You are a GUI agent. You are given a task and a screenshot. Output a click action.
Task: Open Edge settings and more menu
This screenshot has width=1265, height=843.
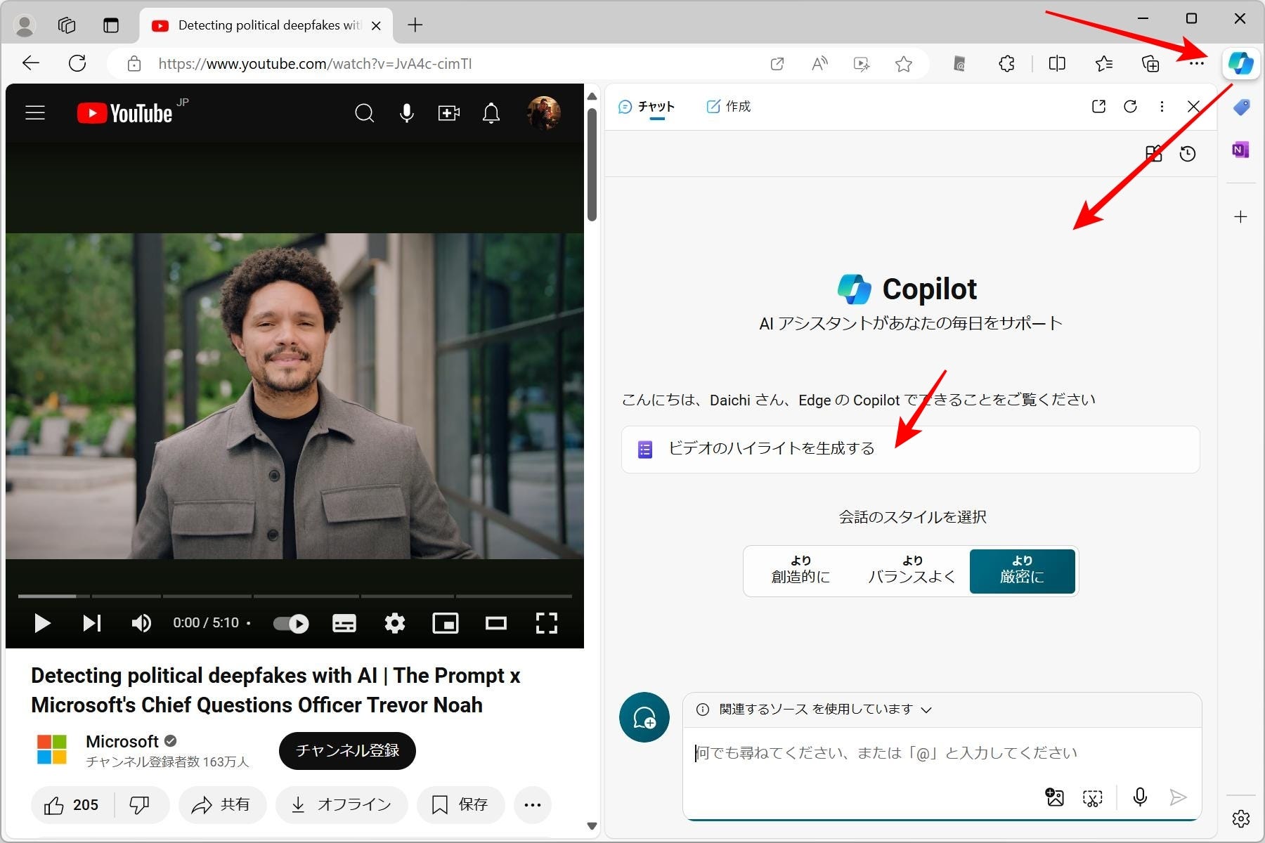click(1197, 64)
